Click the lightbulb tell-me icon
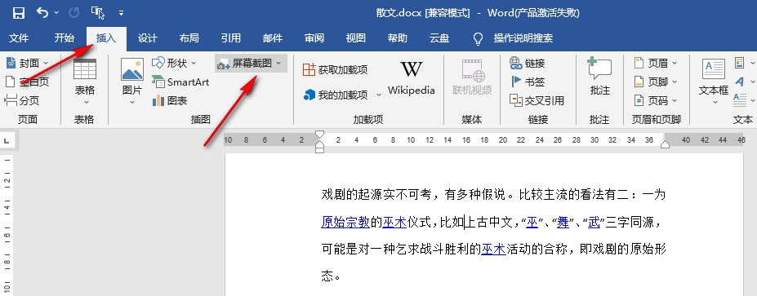This screenshot has height=296, width=757. tap(478, 38)
